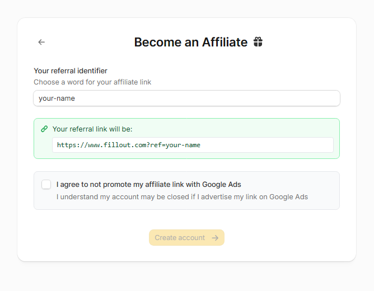Click 'Choose a word for your affiliate link'
374x291 pixels.
pyautogui.click(x=92, y=82)
